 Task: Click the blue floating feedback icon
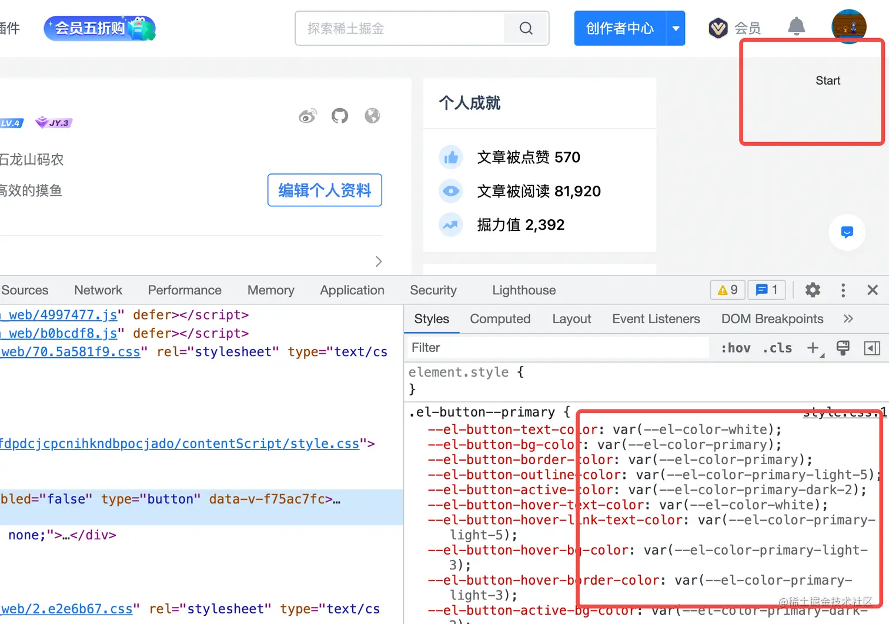pyautogui.click(x=847, y=232)
